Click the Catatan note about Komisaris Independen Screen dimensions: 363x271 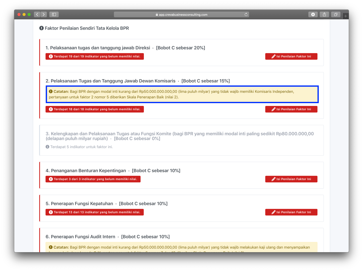pyautogui.click(x=182, y=94)
